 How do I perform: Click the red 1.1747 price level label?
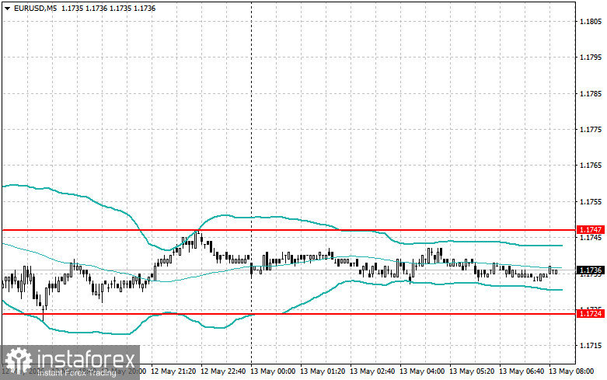[591, 230]
